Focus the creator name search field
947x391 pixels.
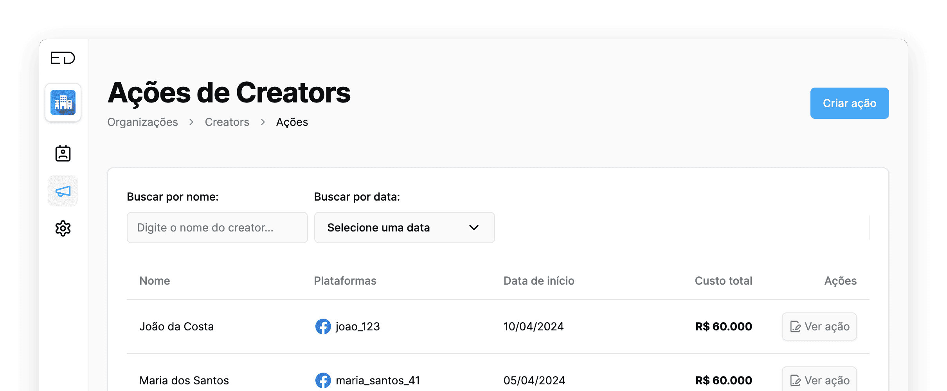point(217,228)
